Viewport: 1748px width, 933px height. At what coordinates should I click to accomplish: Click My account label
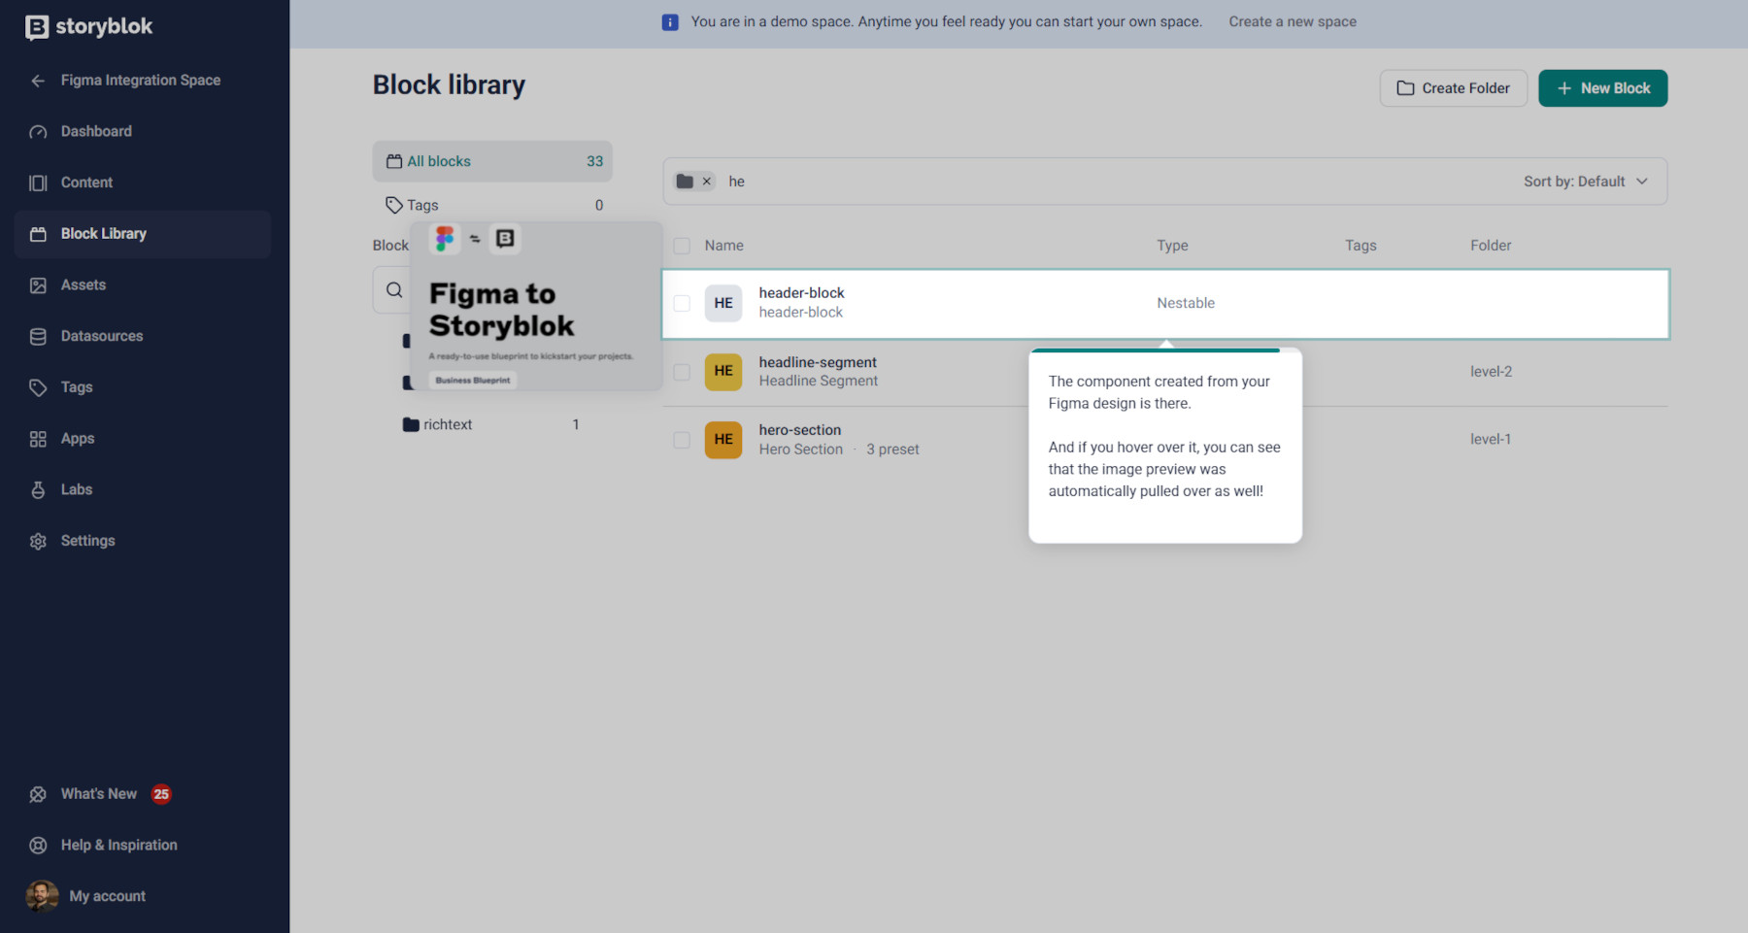(107, 896)
